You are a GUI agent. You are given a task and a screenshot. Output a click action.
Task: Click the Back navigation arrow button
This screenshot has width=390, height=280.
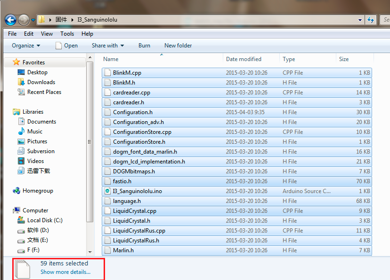11,20
